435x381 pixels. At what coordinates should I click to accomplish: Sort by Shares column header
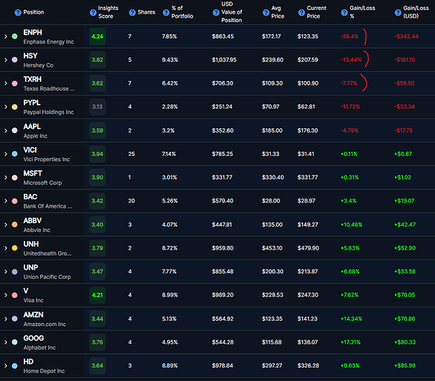147,12
